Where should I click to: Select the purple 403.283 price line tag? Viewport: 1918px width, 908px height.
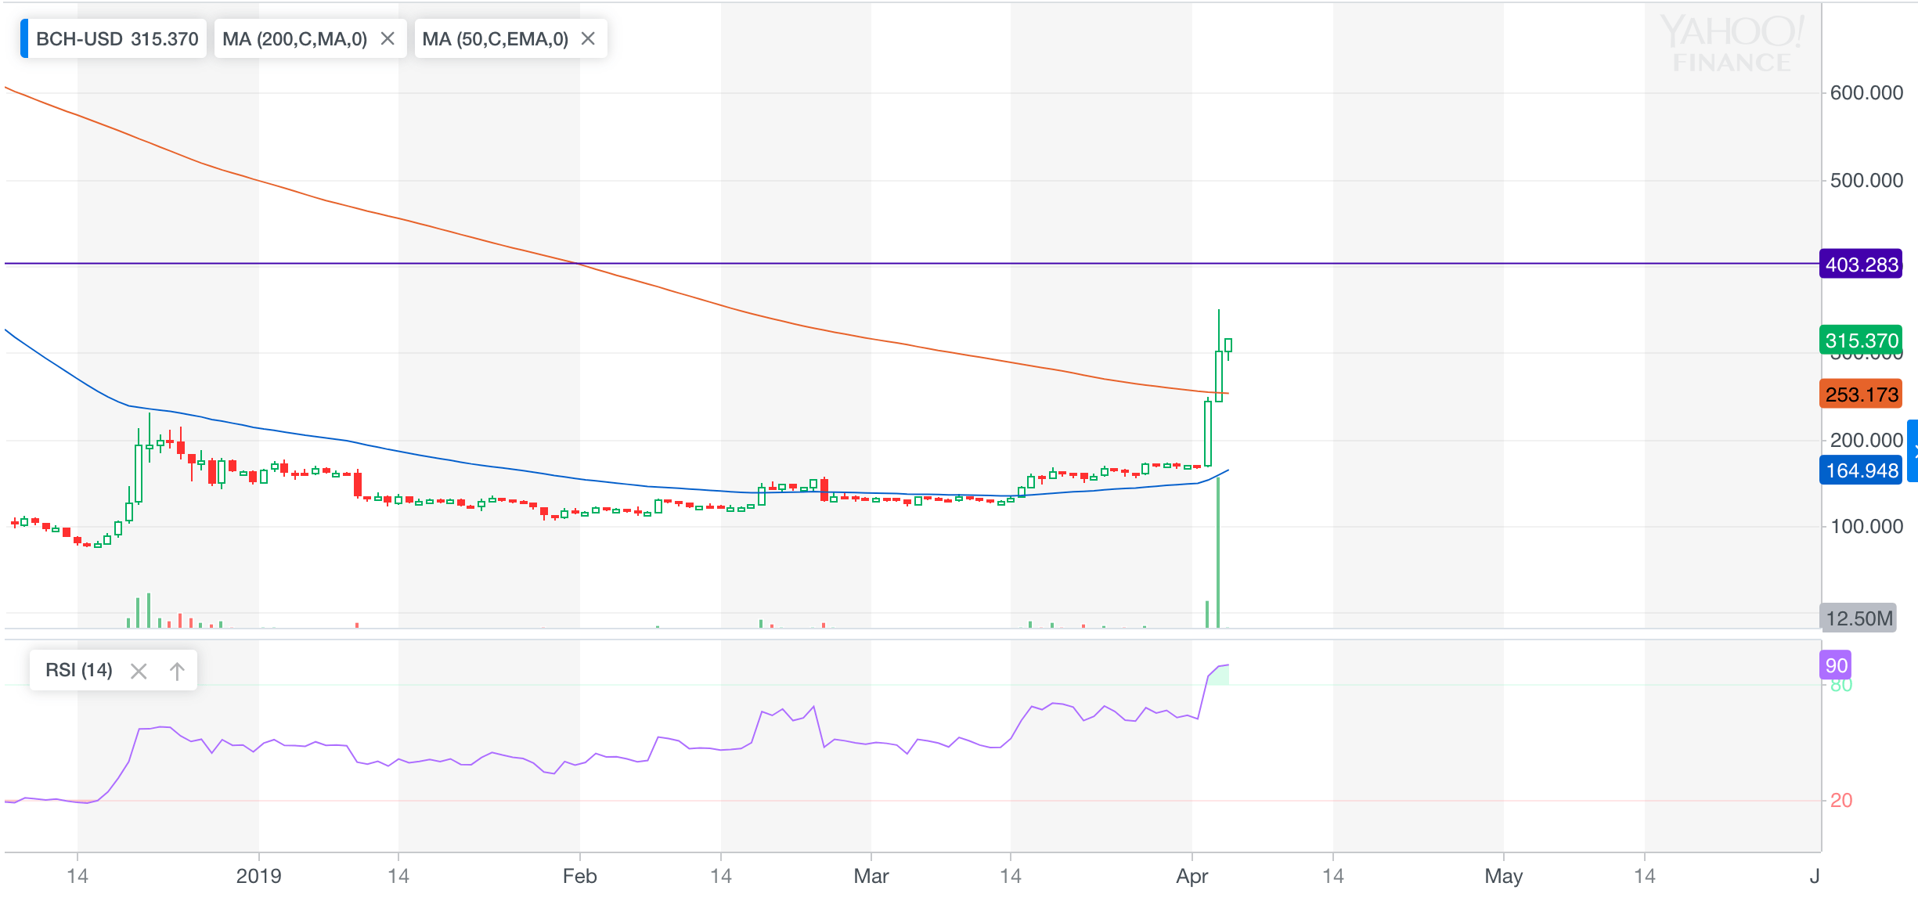[1861, 265]
